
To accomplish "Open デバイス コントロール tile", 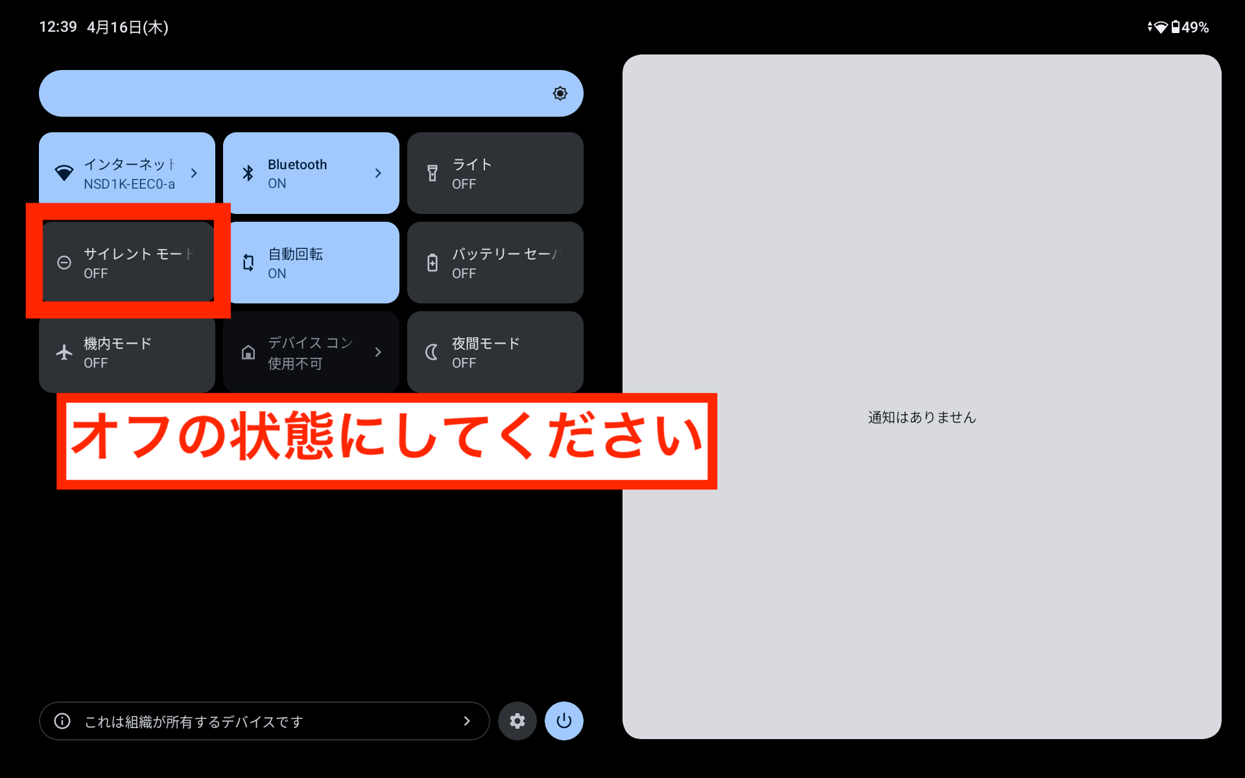I will tap(311, 352).
